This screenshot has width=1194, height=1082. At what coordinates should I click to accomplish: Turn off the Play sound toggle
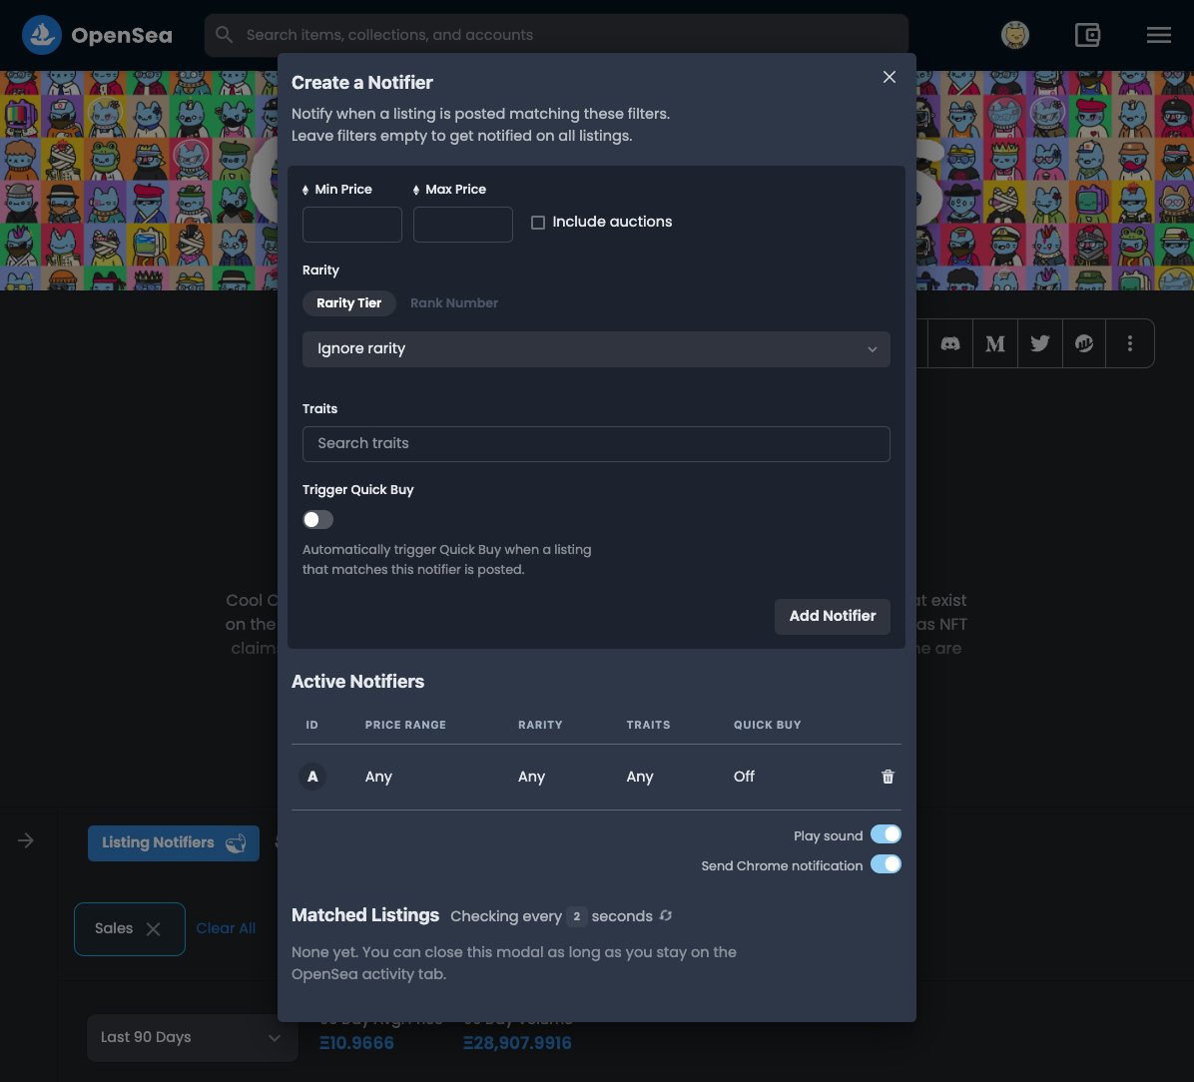pyautogui.click(x=886, y=834)
